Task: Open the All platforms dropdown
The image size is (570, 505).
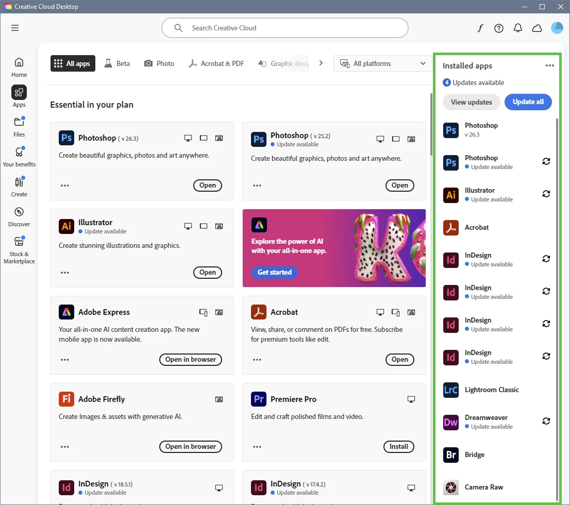Action: [x=383, y=63]
